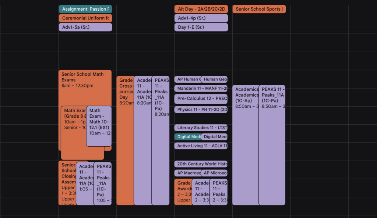This screenshot has width=377, height=218.
Task: Open the Ceremonial Uniform all-day event
Action: [85, 18]
